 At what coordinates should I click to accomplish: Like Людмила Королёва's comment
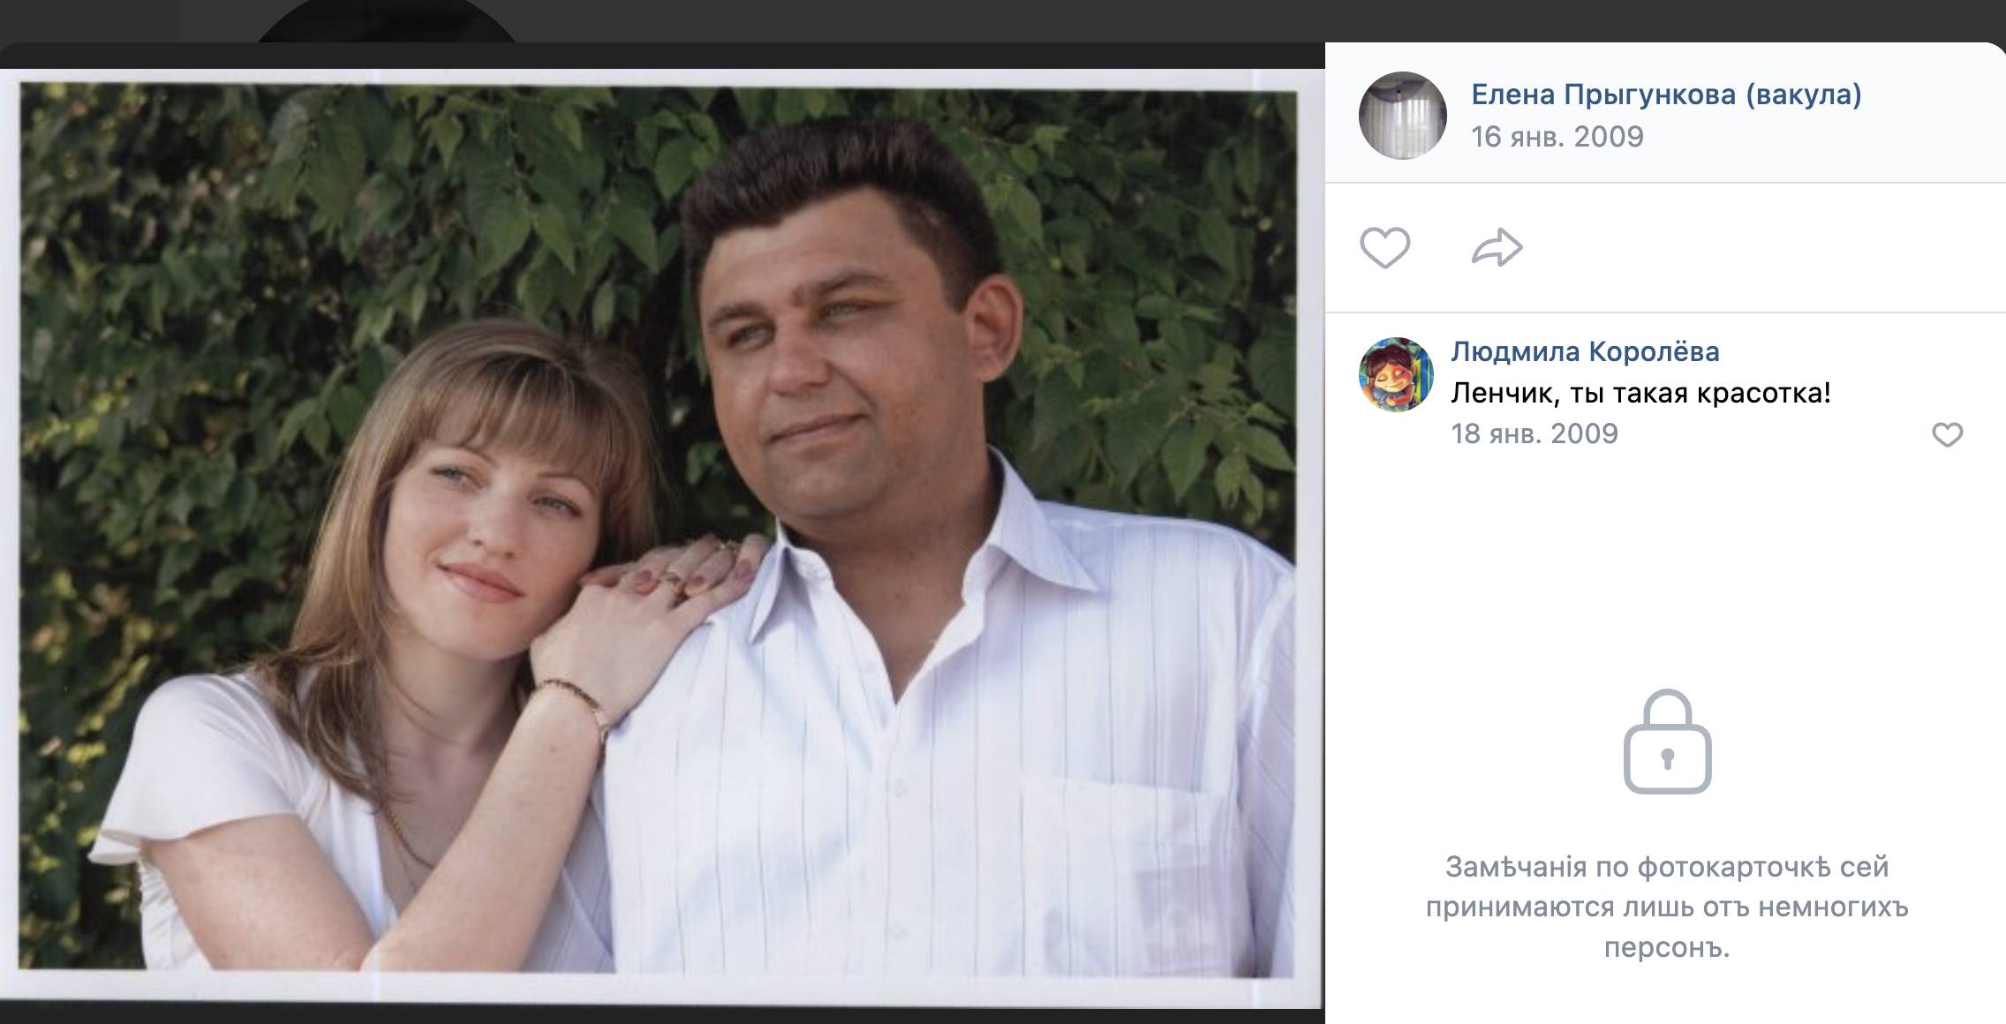tap(1947, 434)
